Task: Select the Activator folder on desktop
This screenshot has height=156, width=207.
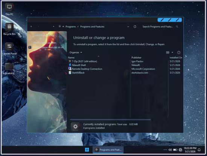Action: (x=9, y=69)
